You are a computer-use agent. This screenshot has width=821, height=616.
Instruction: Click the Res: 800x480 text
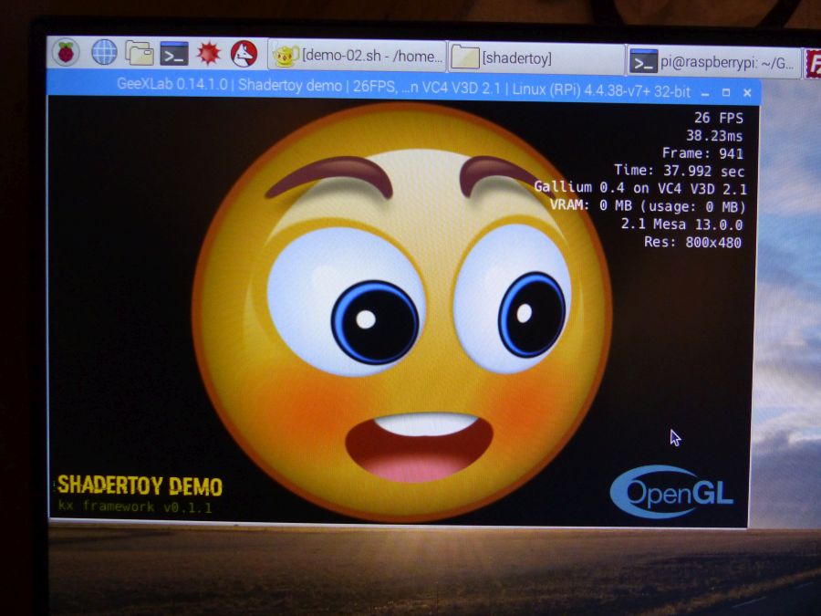(692, 242)
